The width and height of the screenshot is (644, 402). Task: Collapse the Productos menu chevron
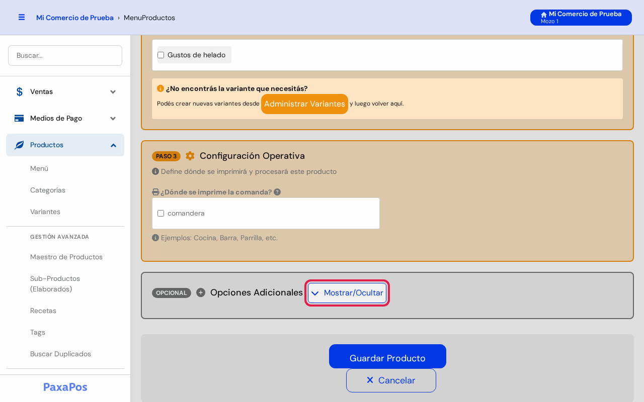[113, 145]
